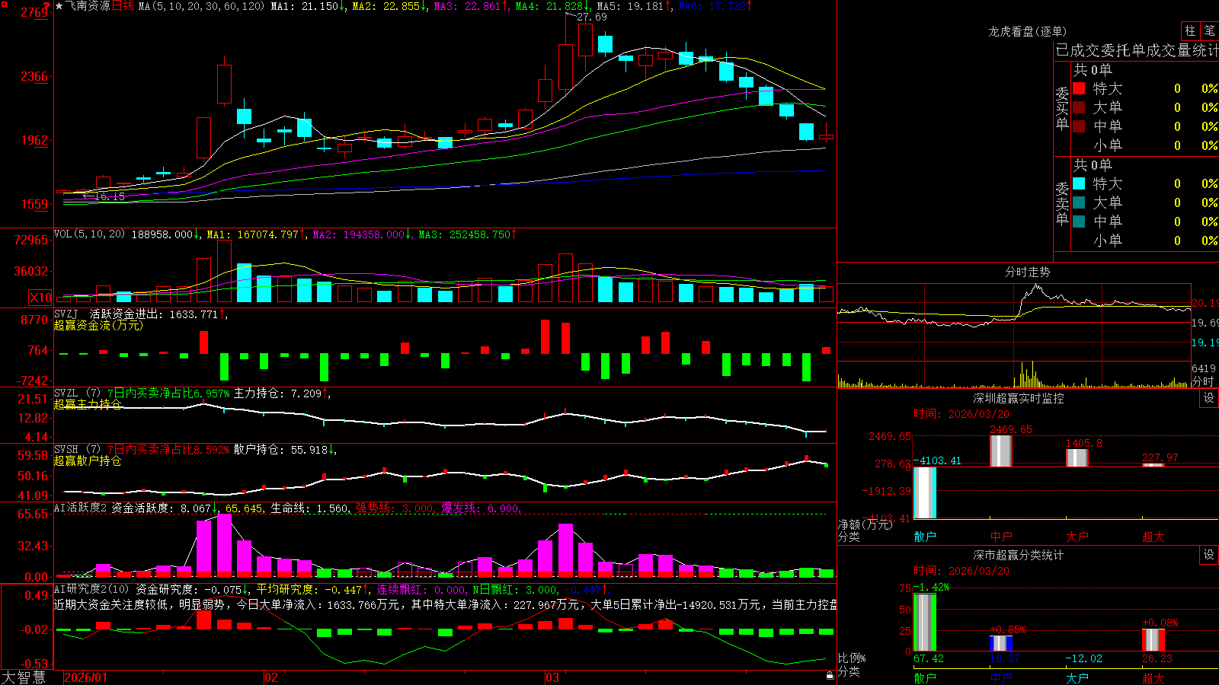Click the 72965 volume axis label
1219x685 pixels.
[31, 240]
